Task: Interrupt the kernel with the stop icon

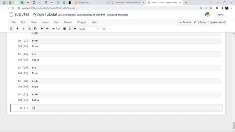Action: [x=65, y=29]
